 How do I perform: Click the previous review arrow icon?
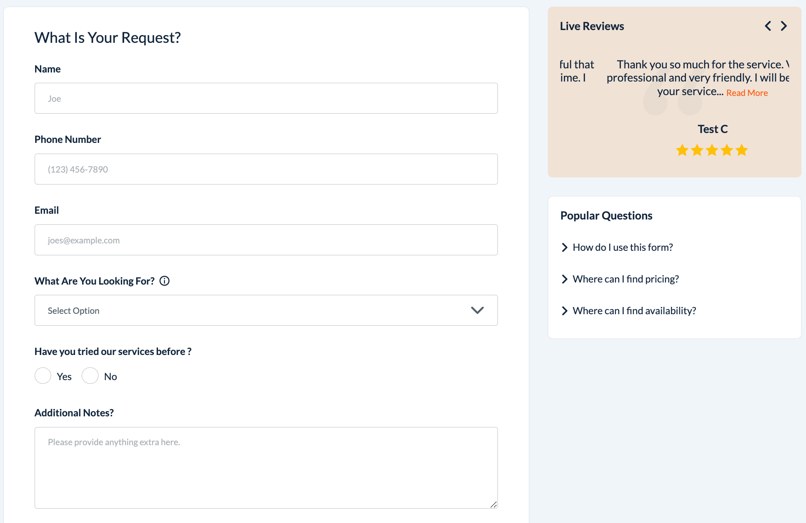768,26
